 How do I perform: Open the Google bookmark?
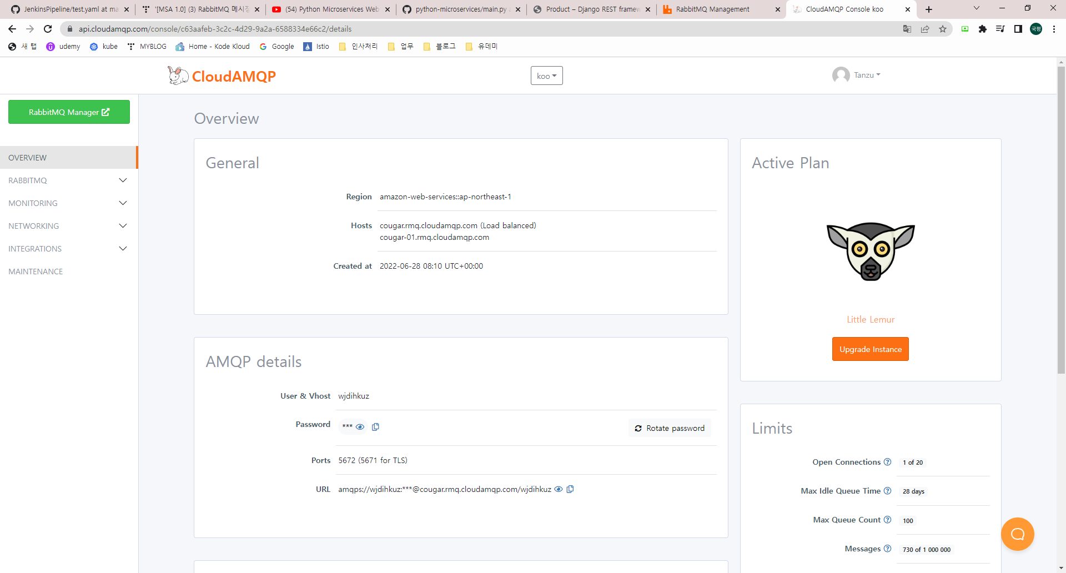point(276,47)
